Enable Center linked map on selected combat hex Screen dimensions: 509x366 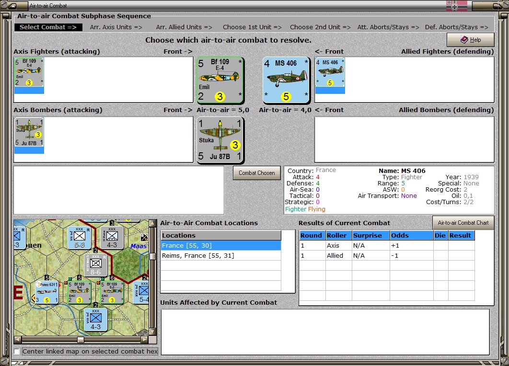tap(17, 352)
